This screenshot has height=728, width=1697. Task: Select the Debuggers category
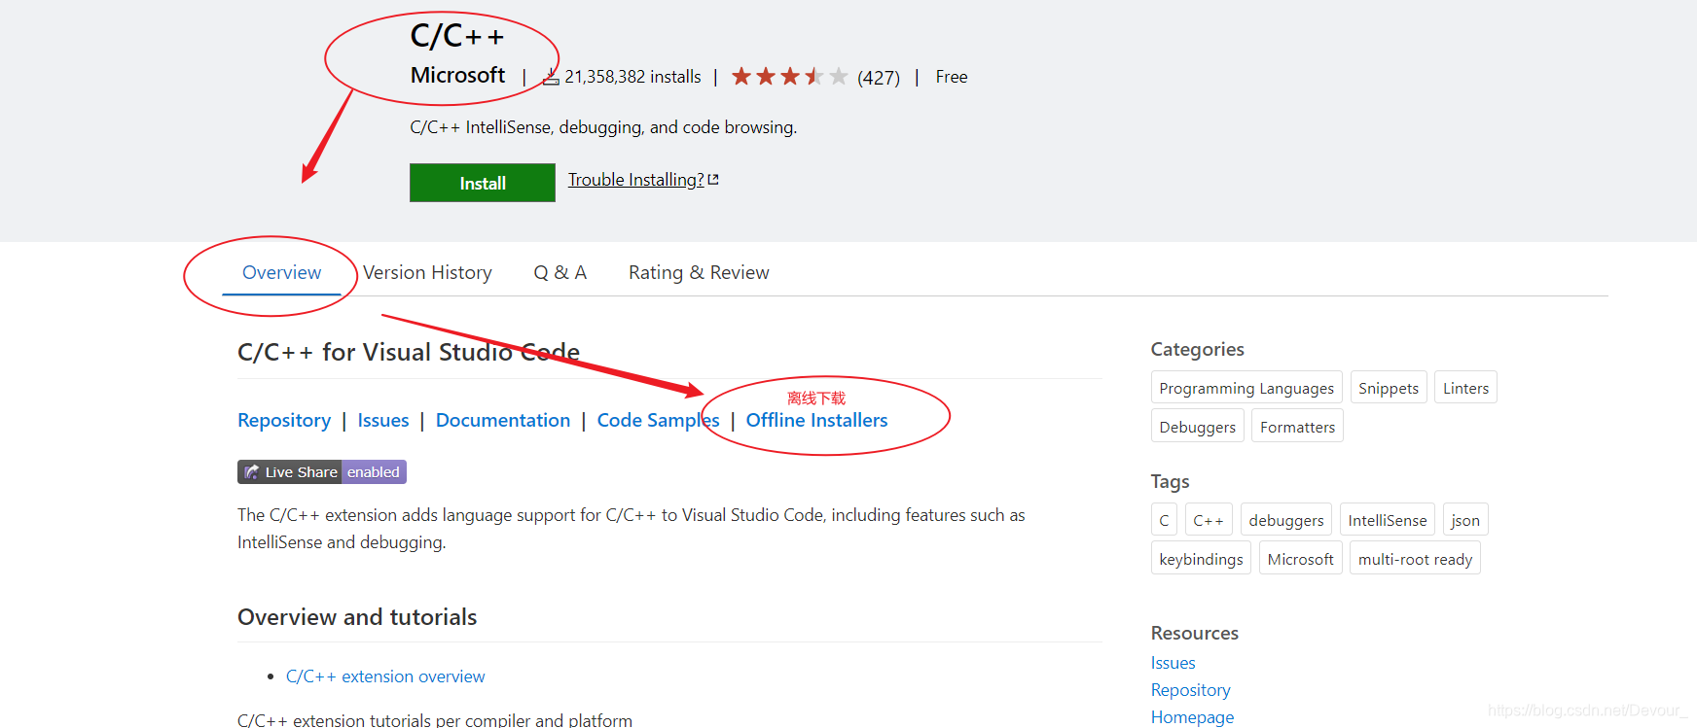(x=1198, y=427)
